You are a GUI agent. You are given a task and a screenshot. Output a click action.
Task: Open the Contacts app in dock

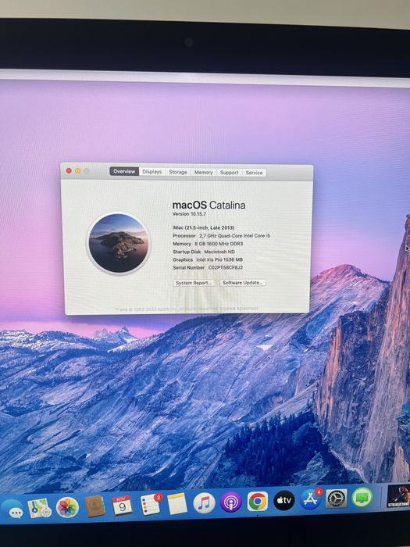click(x=94, y=506)
